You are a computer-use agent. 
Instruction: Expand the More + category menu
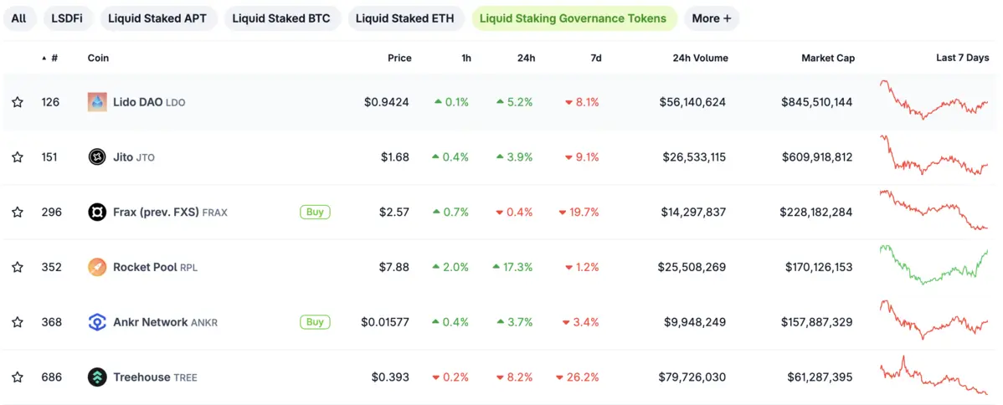pyautogui.click(x=711, y=18)
